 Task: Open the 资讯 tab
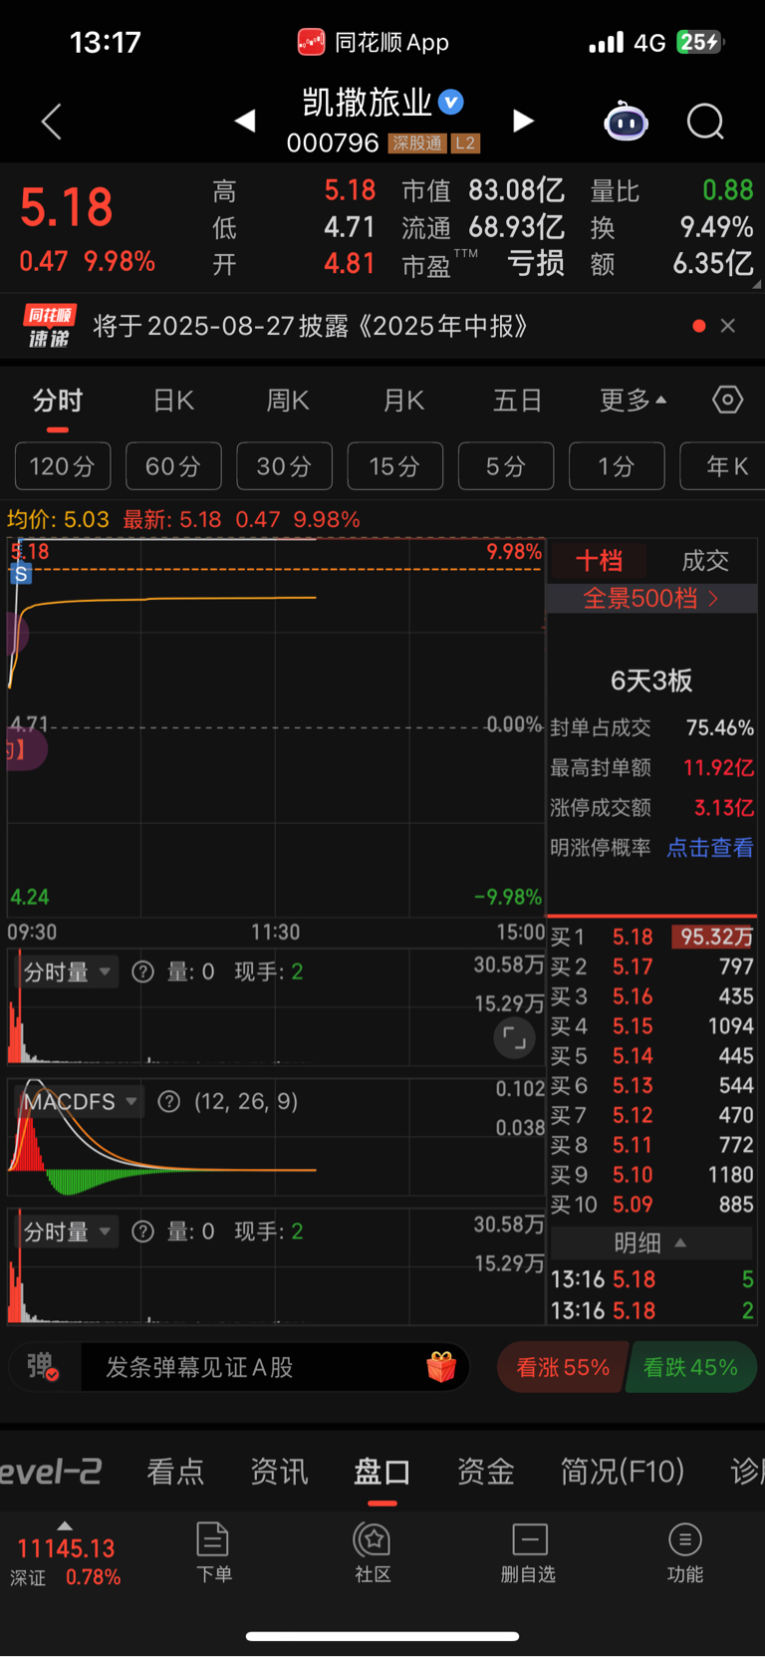[279, 1472]
